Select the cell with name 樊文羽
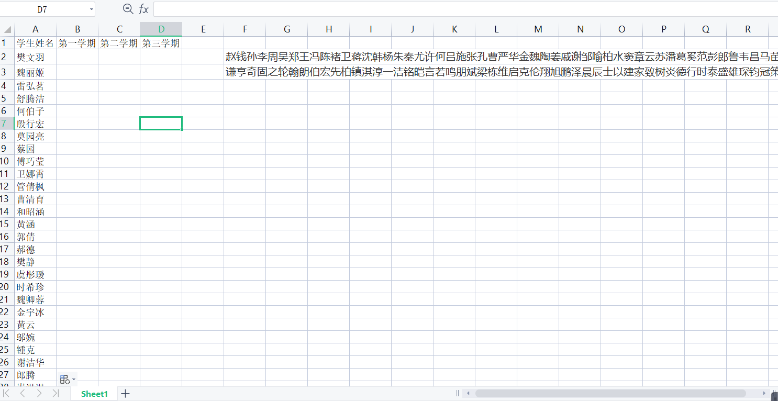The image size is (778, 401). (x=35, y=57)
